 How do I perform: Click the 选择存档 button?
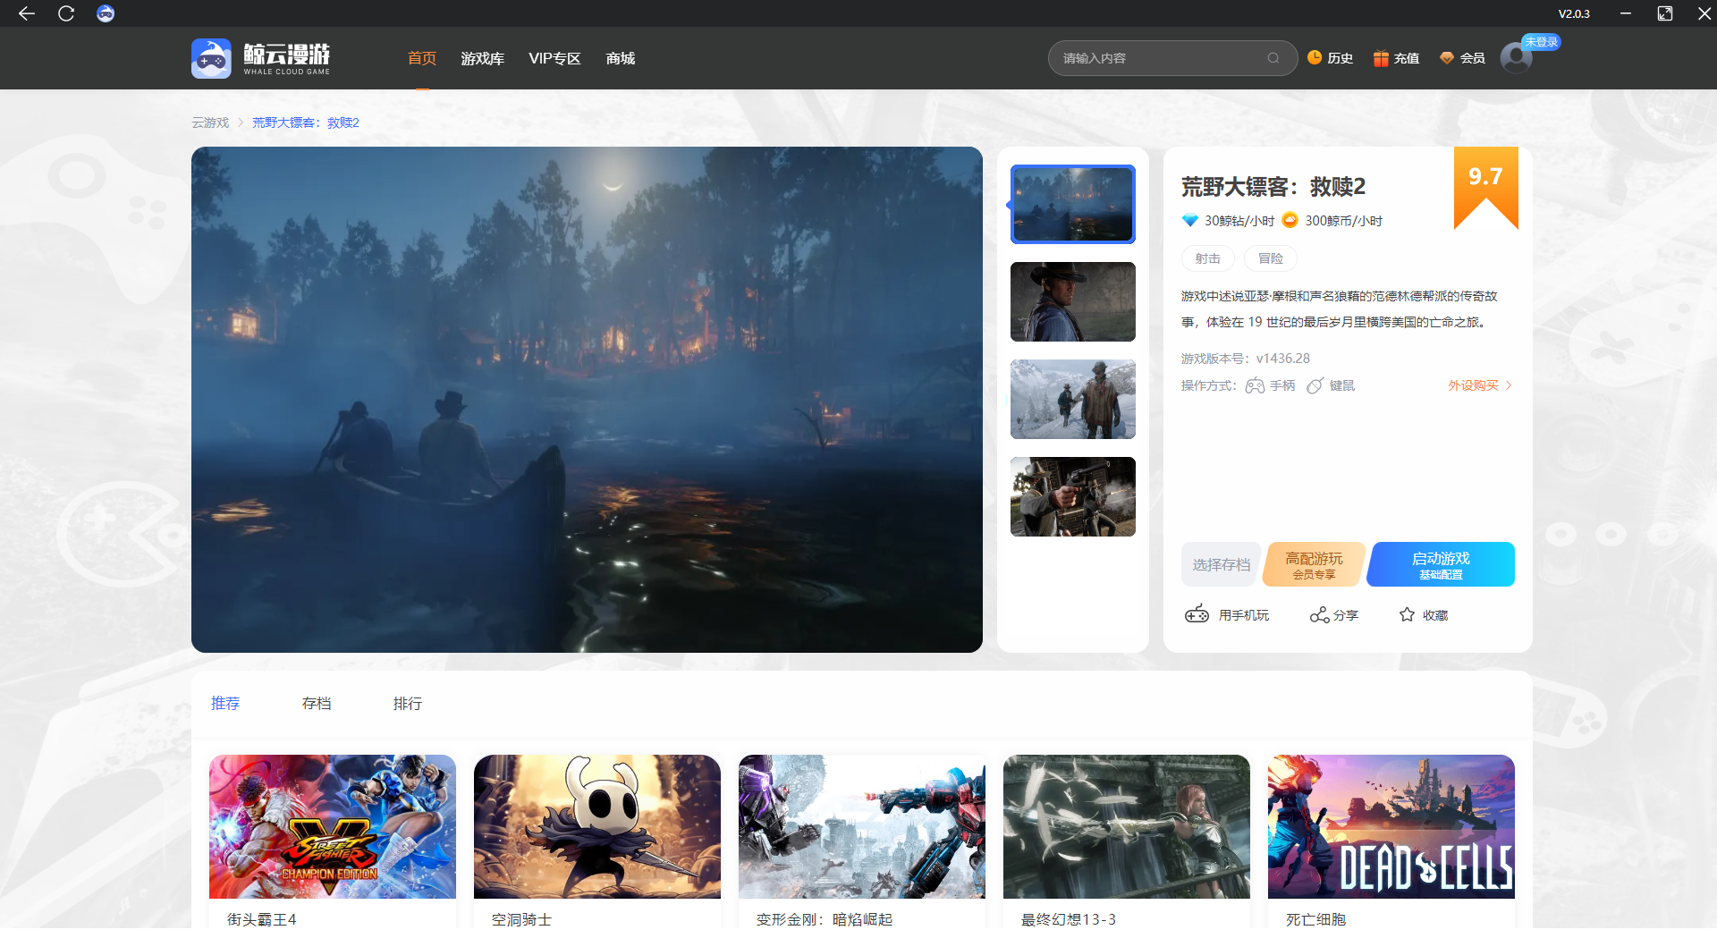pos(1222,564)
